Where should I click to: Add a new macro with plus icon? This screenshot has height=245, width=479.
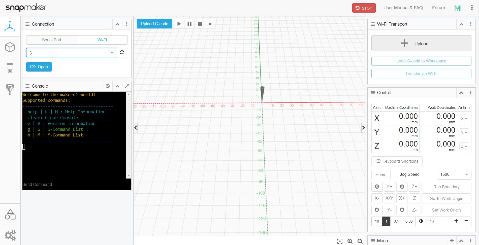[452, 240]
